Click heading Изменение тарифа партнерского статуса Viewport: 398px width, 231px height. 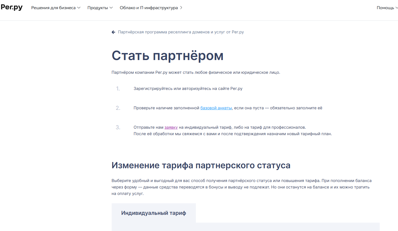coord(201,165)
